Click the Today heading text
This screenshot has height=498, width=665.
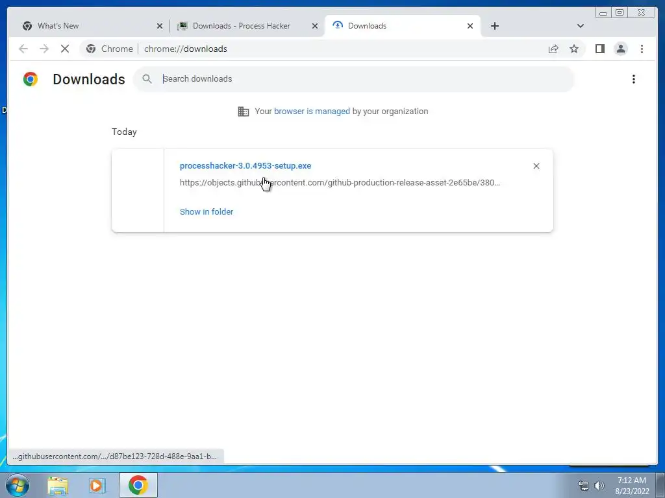(x=124, y=132)
